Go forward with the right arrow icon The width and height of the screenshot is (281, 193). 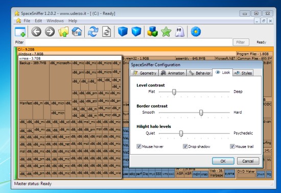tap(50, 32)
